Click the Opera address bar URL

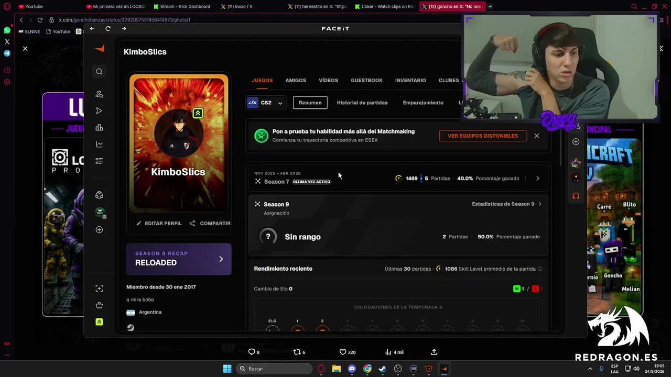click(124, 20)
